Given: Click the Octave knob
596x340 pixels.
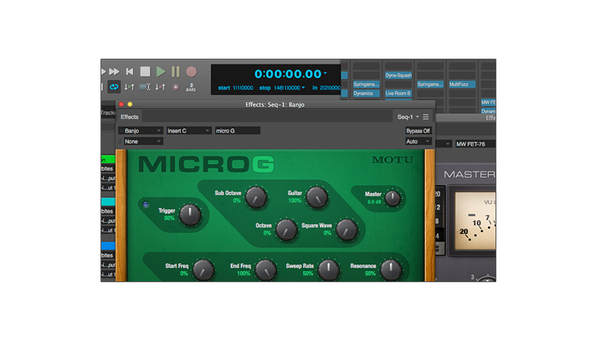Looking at the screenshot, I should click(286, 229).
